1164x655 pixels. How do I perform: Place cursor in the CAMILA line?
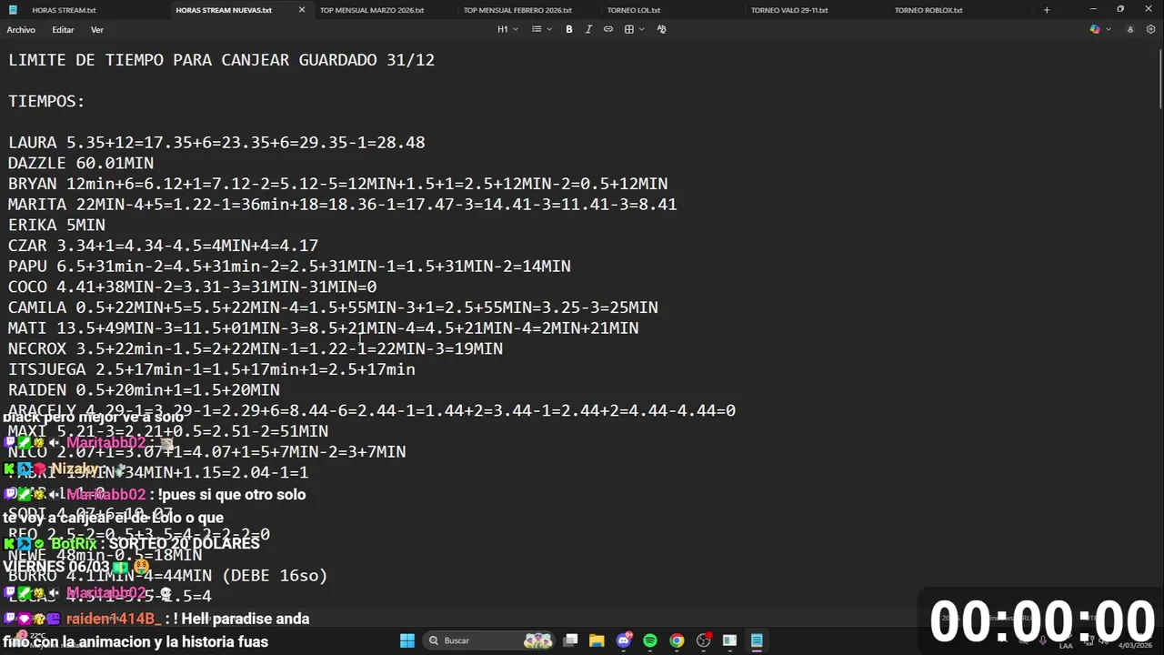pos(333,307)
